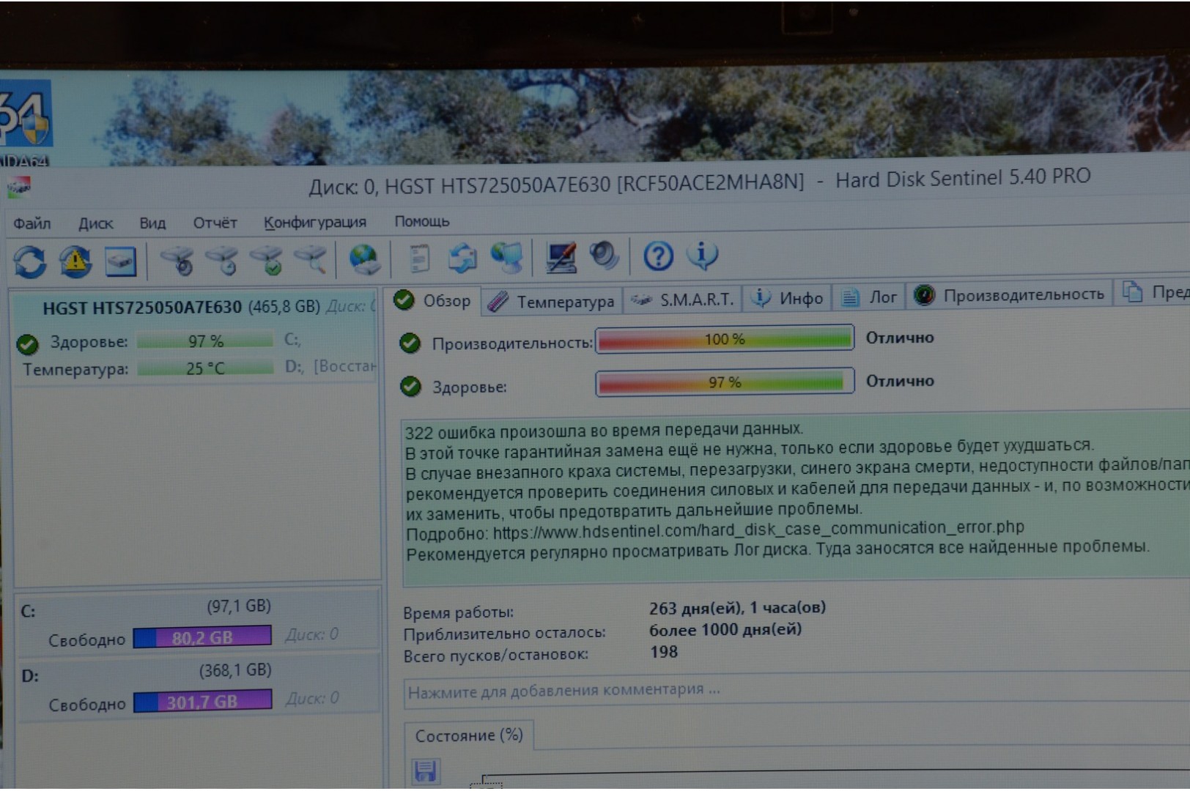Open the Конфигурация menu
Image resolution: width=1190 pixels, height=791 pixels.
[x=315, y=222]
